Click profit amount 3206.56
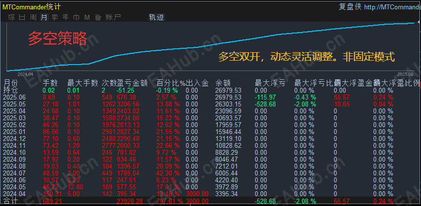Viewport: 421px width, 206px height. pos(128,104)
